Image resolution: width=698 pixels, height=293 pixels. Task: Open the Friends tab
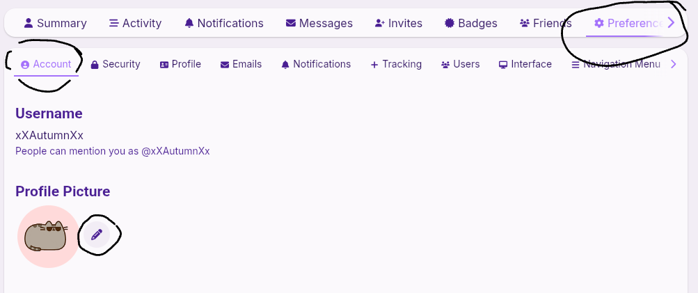[x=545, y=23]
